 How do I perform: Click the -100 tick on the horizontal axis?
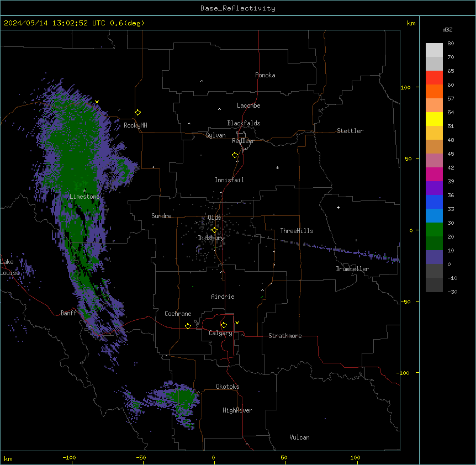pyautogui.click(x=69, y=457)
